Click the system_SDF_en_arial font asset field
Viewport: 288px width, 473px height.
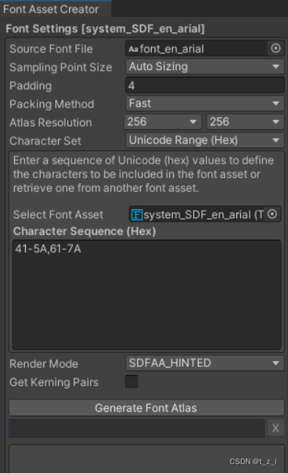coord(197,214)
